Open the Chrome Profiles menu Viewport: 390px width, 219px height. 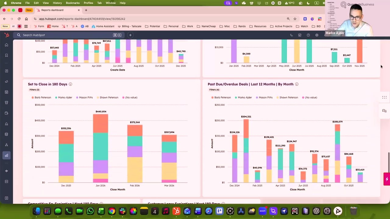[x=88, y=3]
